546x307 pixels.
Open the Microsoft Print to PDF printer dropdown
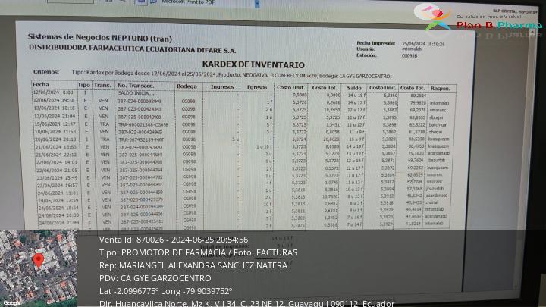[257, 4]
